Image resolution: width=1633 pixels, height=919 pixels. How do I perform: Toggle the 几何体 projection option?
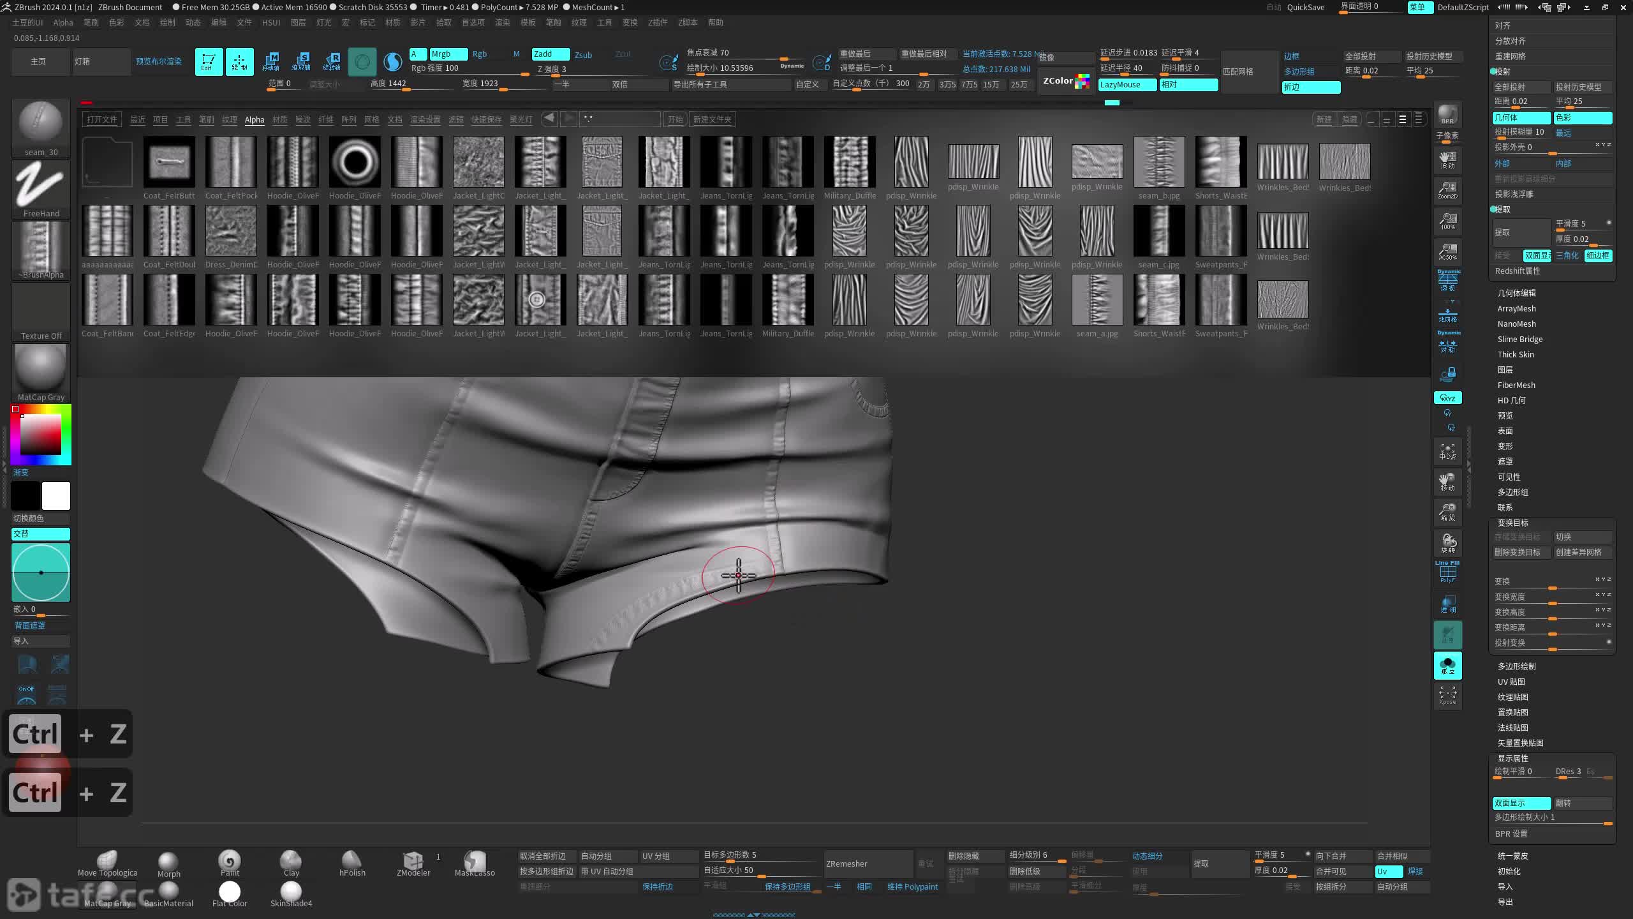[1521, 118]
